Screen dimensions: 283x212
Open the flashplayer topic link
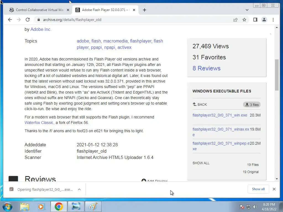point(141,41)
